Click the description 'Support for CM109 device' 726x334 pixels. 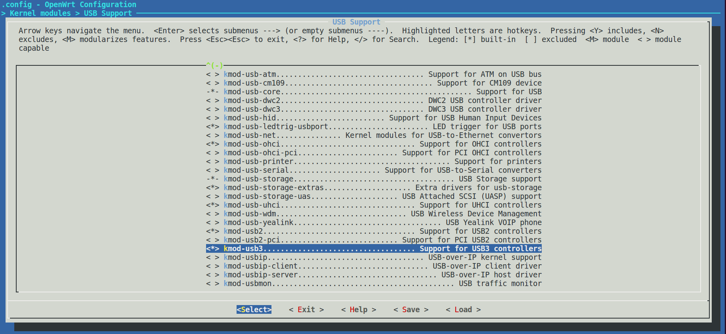[x=489, y=83]
